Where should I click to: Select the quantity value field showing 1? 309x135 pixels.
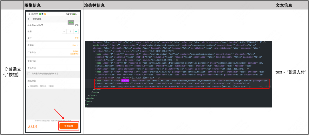click(x=70, y=31)
